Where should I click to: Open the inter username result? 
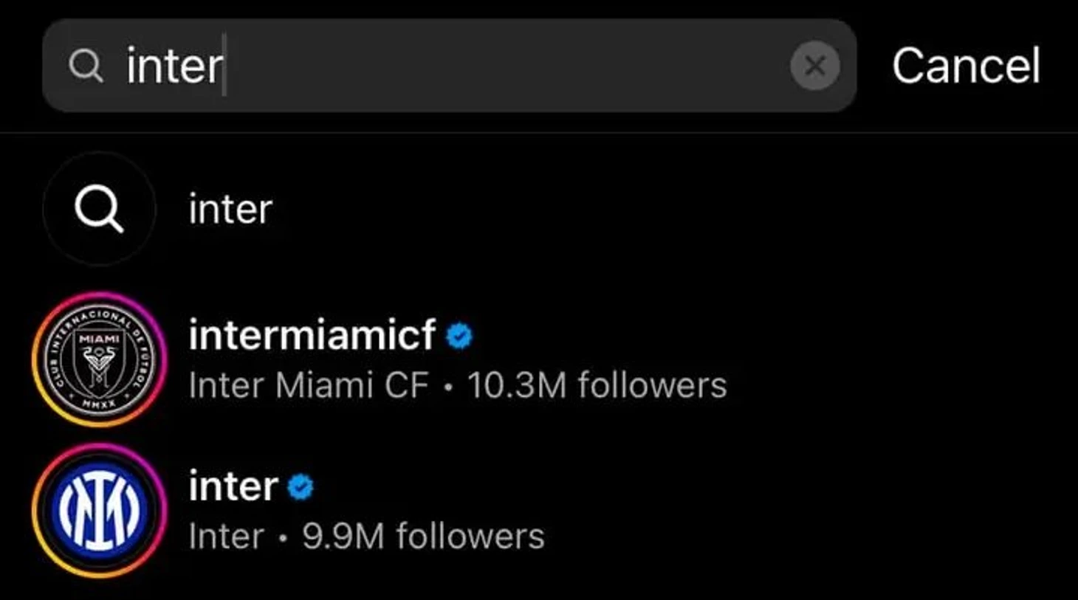(233, 487)
